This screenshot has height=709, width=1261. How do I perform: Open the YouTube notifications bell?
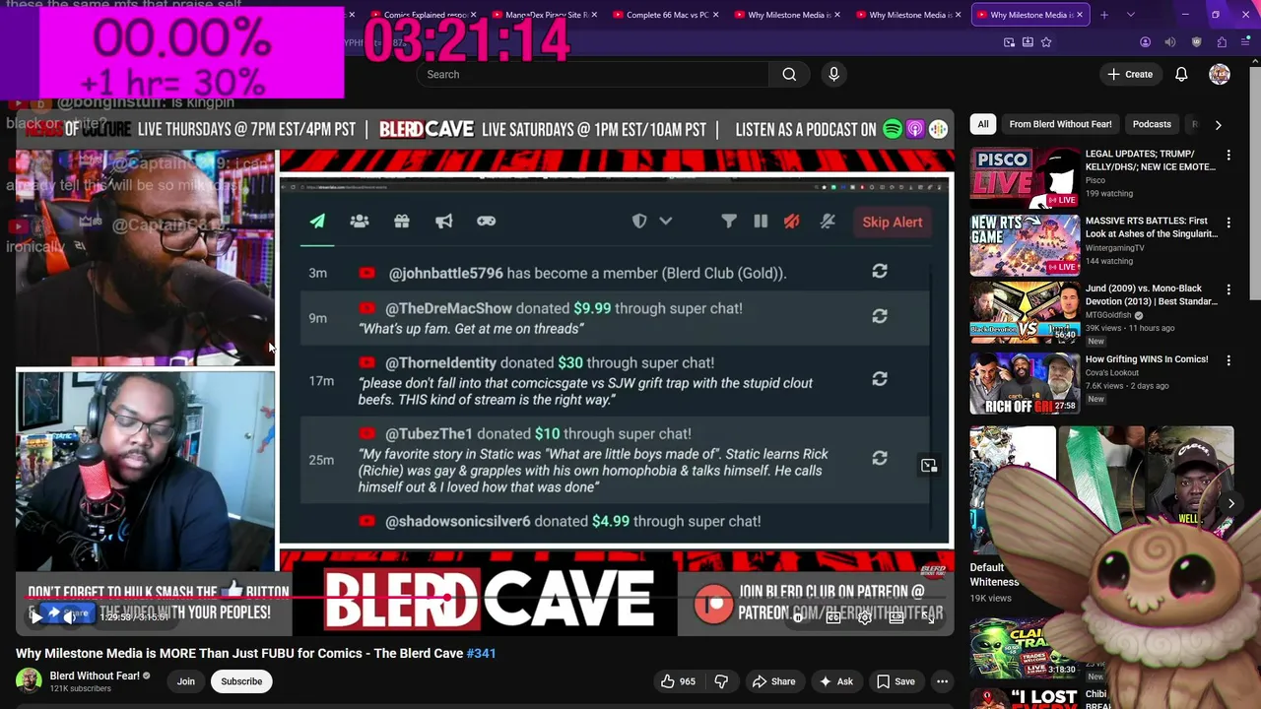[1181, 74]
